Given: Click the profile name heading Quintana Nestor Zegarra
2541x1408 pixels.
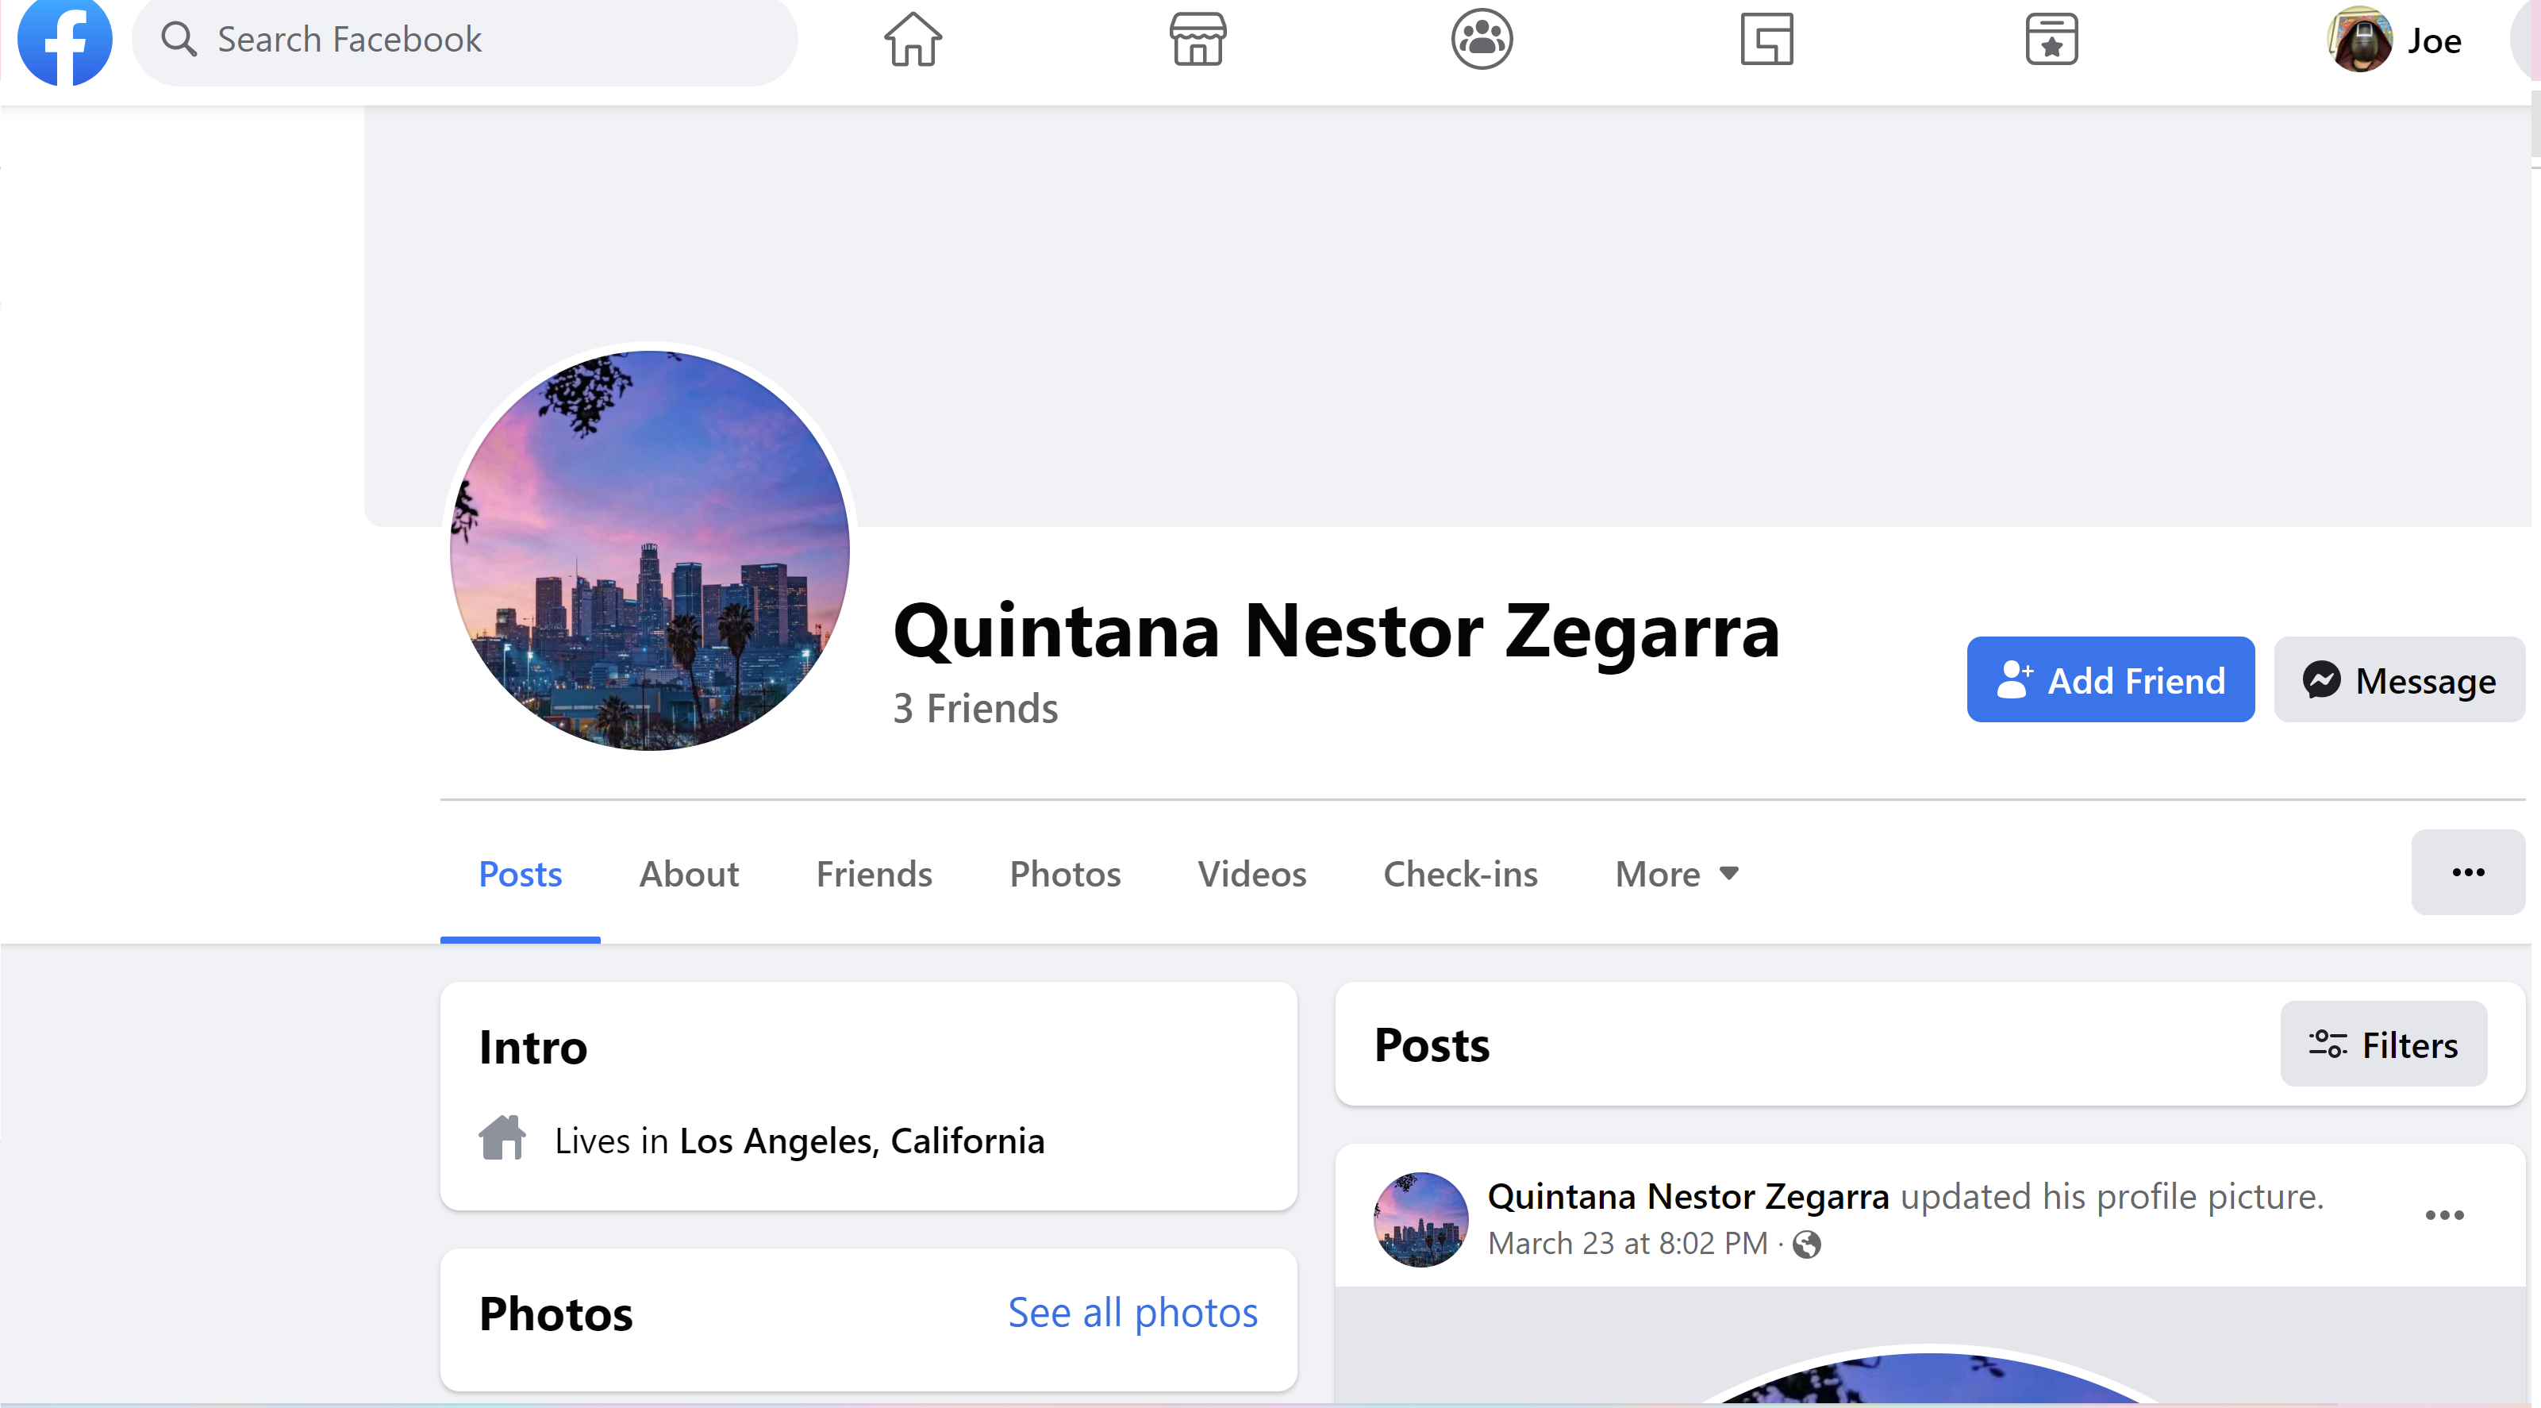Looking at the screenshot, I should [x=1336, y=630].
